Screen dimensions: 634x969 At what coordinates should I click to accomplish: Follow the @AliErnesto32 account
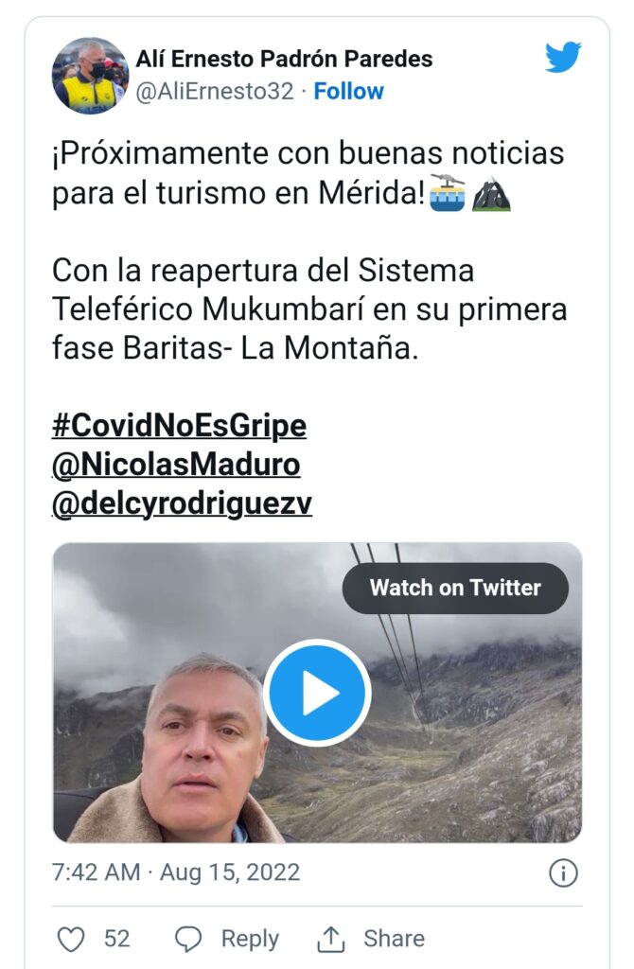coord(348,92)
